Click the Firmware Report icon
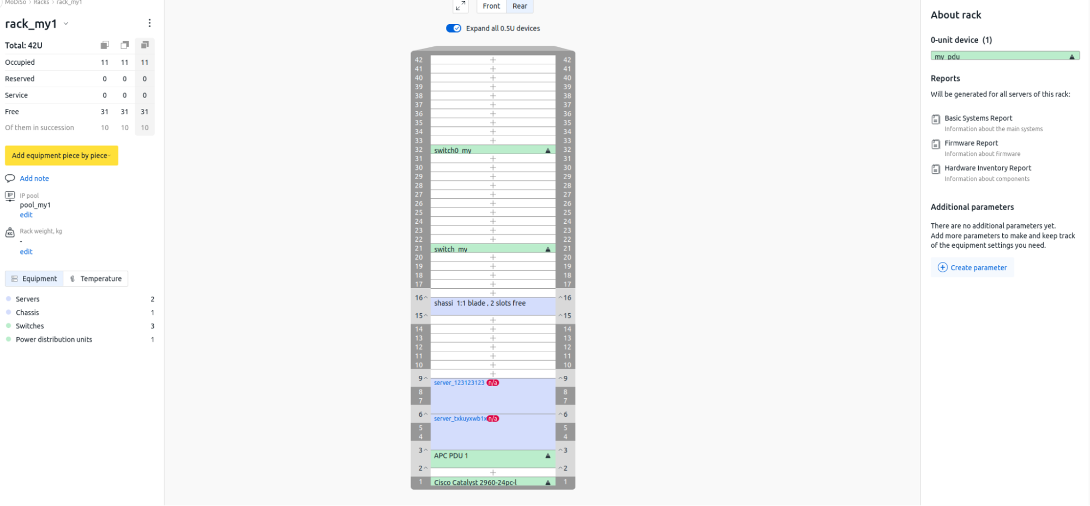 tap(936, 144)
